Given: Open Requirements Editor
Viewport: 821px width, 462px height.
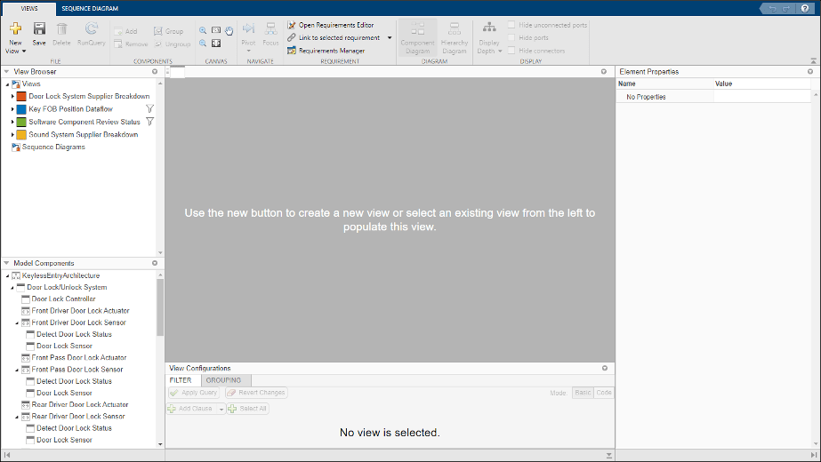Looking at the screenshot, I should click(x=331, y=25).
